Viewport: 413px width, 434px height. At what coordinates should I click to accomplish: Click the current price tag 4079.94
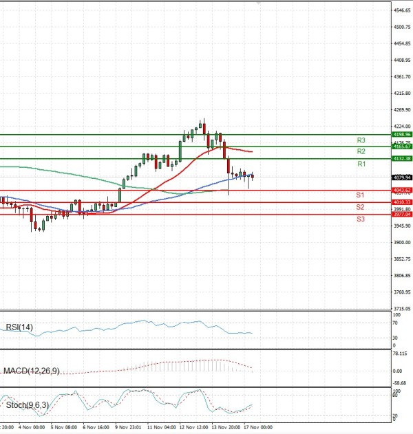click(x=401, y=177)
